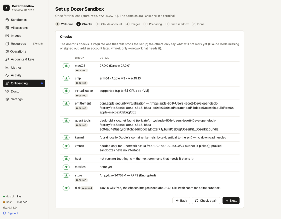Click the kernel row ok badge

[66, 138]
